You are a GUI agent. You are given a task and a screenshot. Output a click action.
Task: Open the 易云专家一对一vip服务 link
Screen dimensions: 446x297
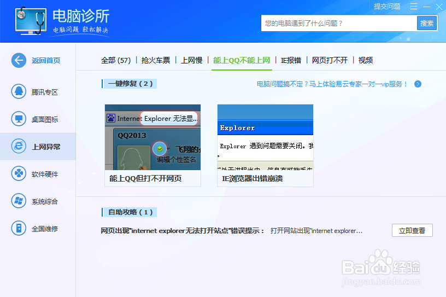tap(332, 84)
